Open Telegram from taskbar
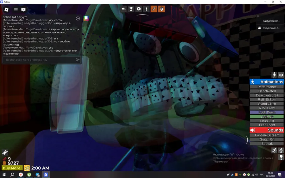Image resolution: width=285 pixels, height=178 pixels. (38, 175)
